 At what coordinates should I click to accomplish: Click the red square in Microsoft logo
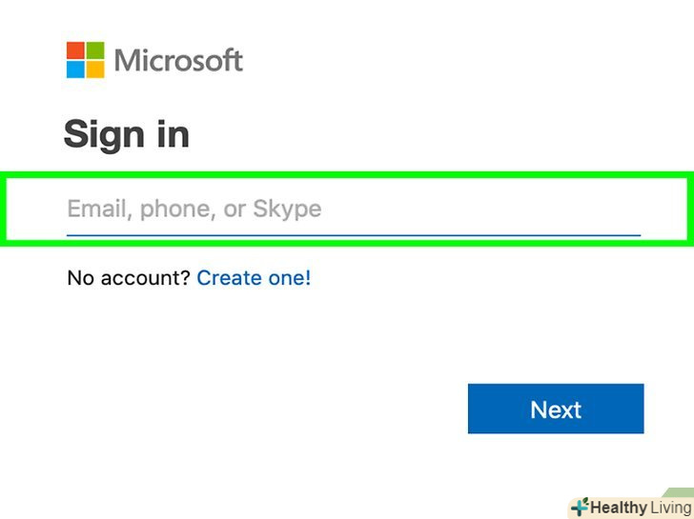click(x=76, y=51)
